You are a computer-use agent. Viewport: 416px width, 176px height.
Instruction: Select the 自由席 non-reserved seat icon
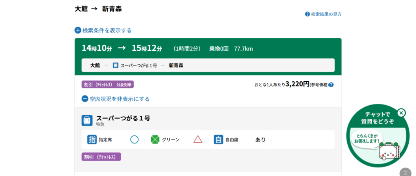(x=219, y=139)
